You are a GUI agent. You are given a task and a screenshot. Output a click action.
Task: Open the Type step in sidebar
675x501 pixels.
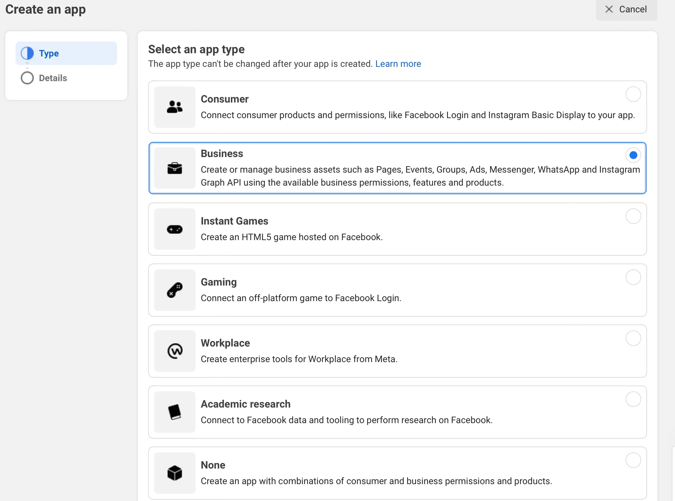(x=49, y=53)
